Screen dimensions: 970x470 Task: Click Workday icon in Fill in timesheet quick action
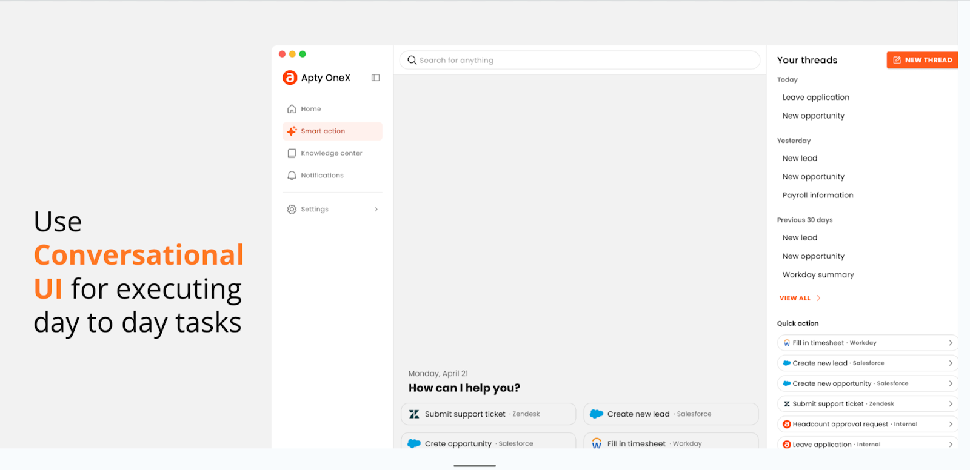click(x=787, y=343)
